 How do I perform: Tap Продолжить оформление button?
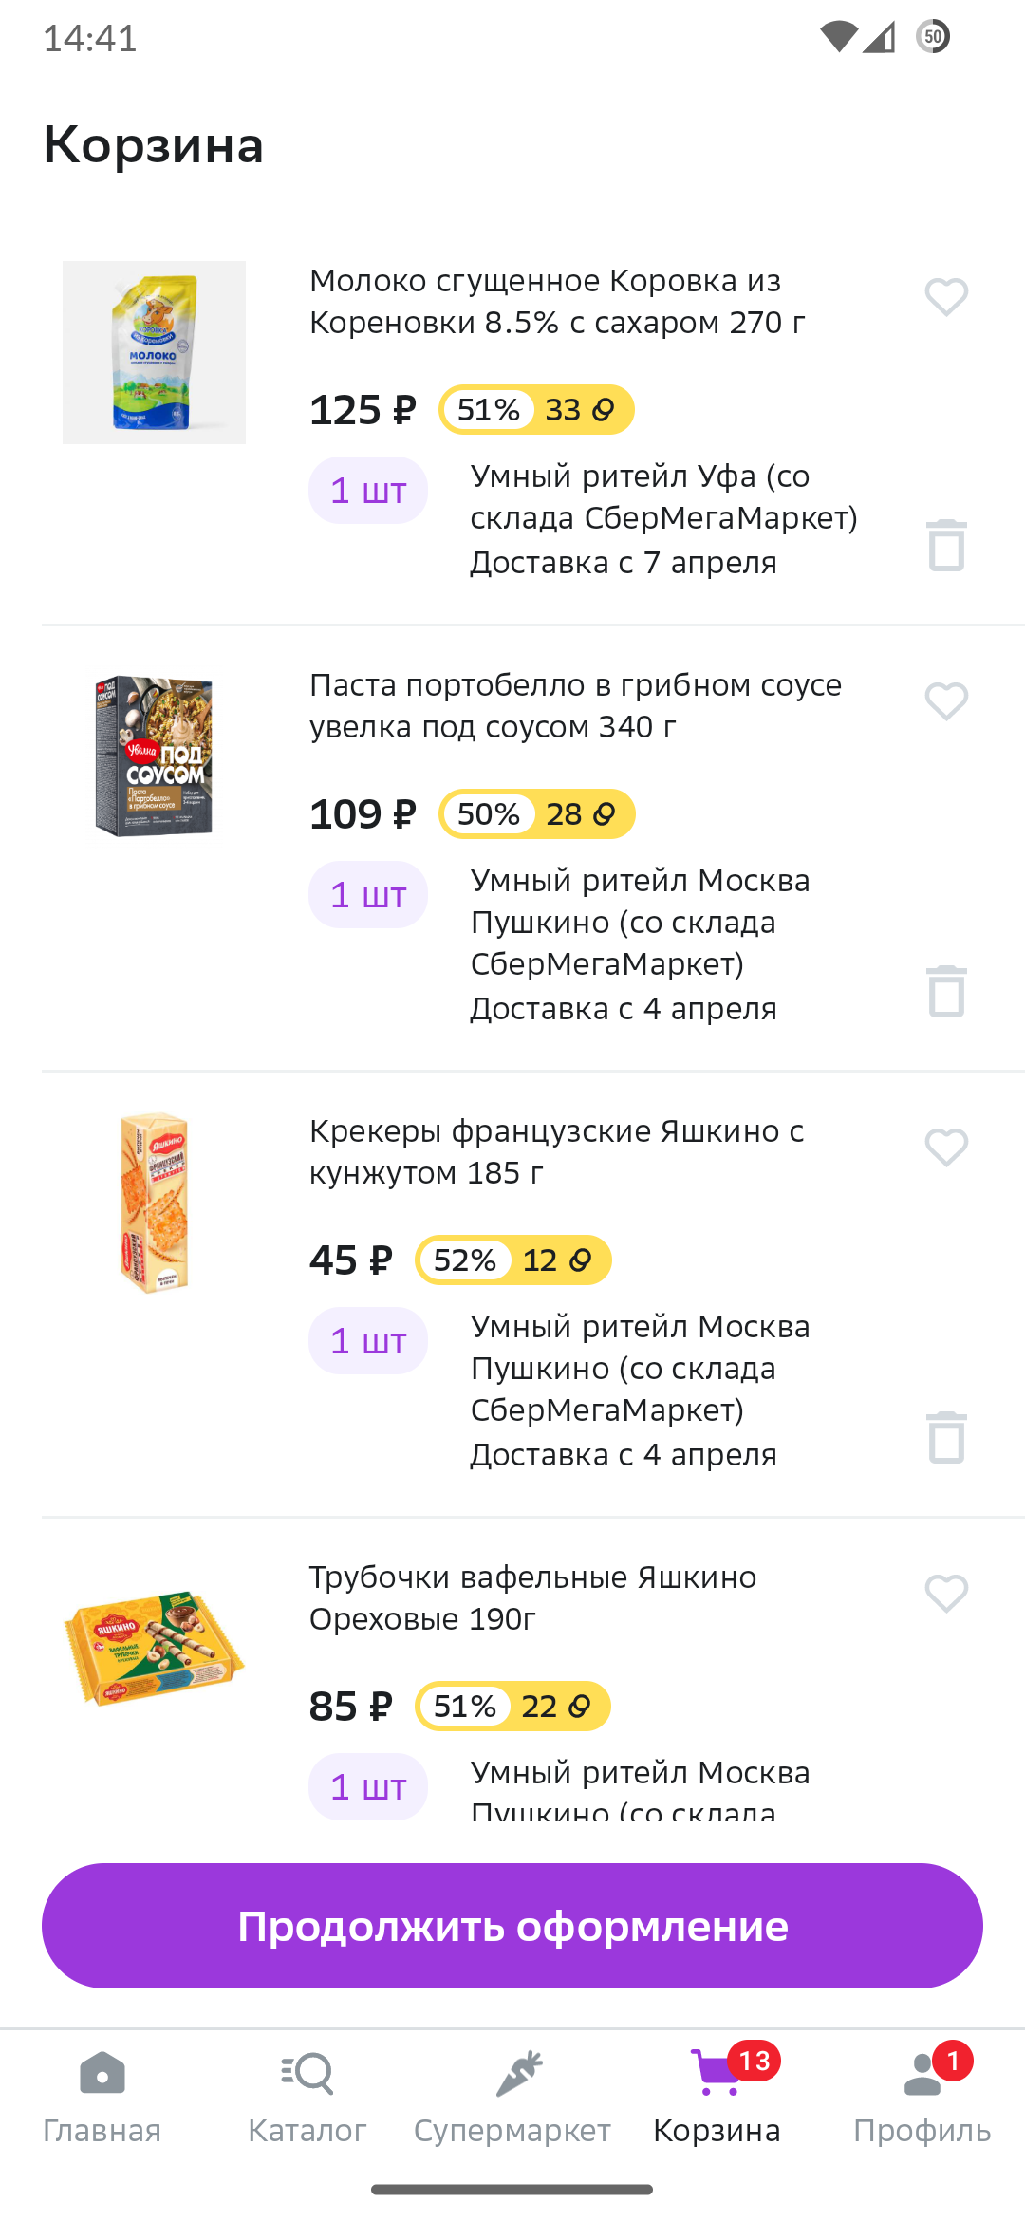[x=512, y=1926]
